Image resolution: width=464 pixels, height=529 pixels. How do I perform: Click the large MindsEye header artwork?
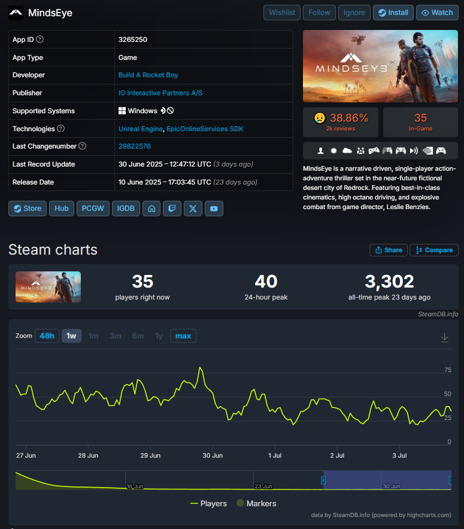[380, 66]
